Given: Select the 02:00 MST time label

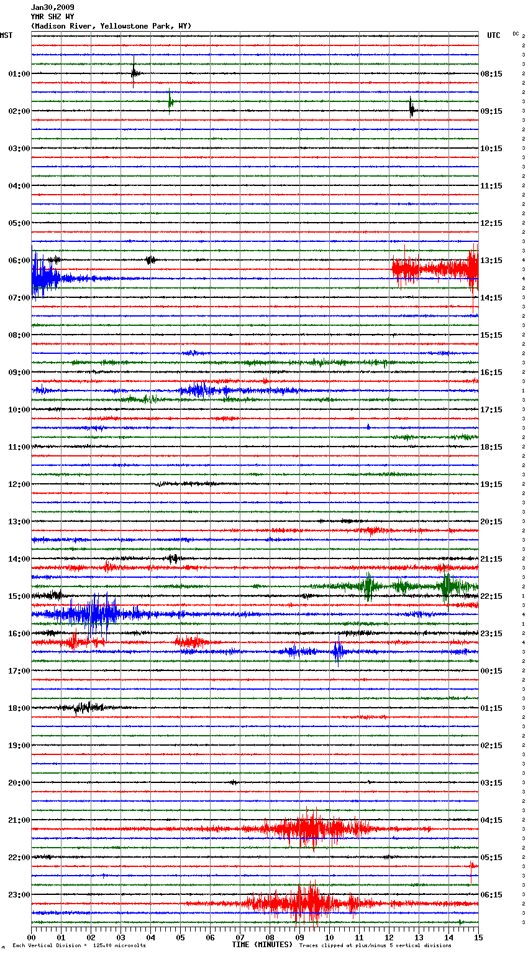Looking at the screenshot, I should pos(19,111).
